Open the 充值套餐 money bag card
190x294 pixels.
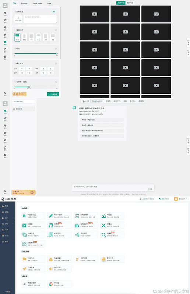tap(59, 259)
